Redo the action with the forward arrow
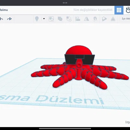Image resolution: width=130 pixels, height=130 pixels. pos(9,19)
